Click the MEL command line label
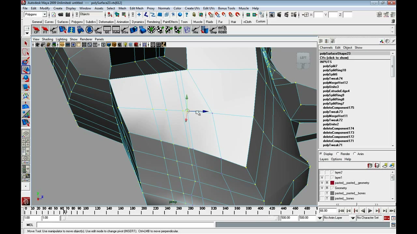The image size is (417, 234). coord(30,225)
